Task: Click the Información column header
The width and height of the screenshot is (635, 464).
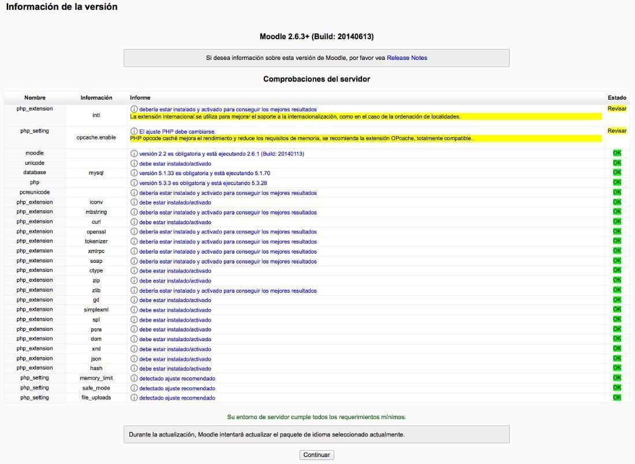Action: (96, 98)
